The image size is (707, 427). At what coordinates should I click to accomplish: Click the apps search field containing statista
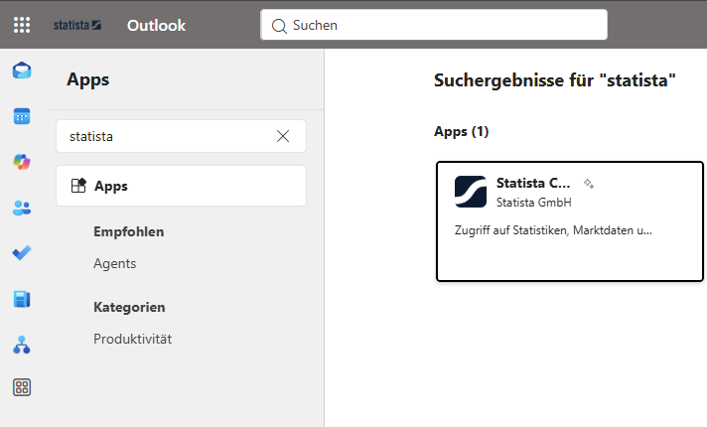(181, 136)
